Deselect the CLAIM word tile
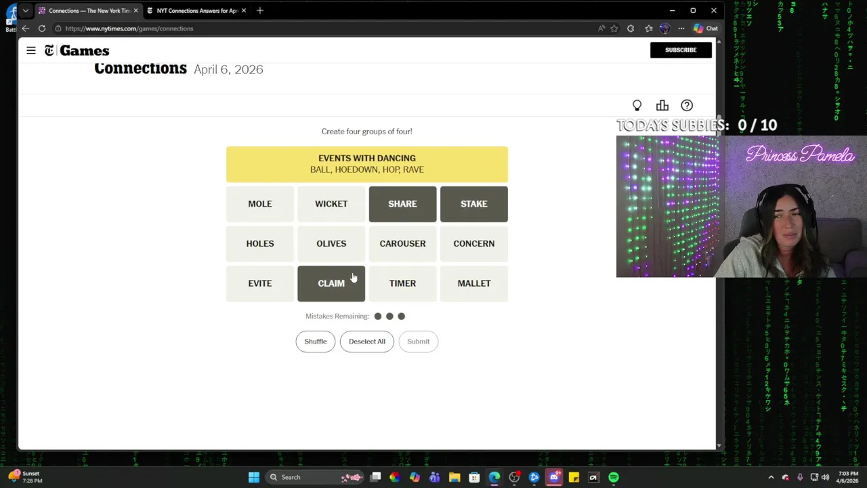The image size is (867, 488). click(x=331, y=283)
